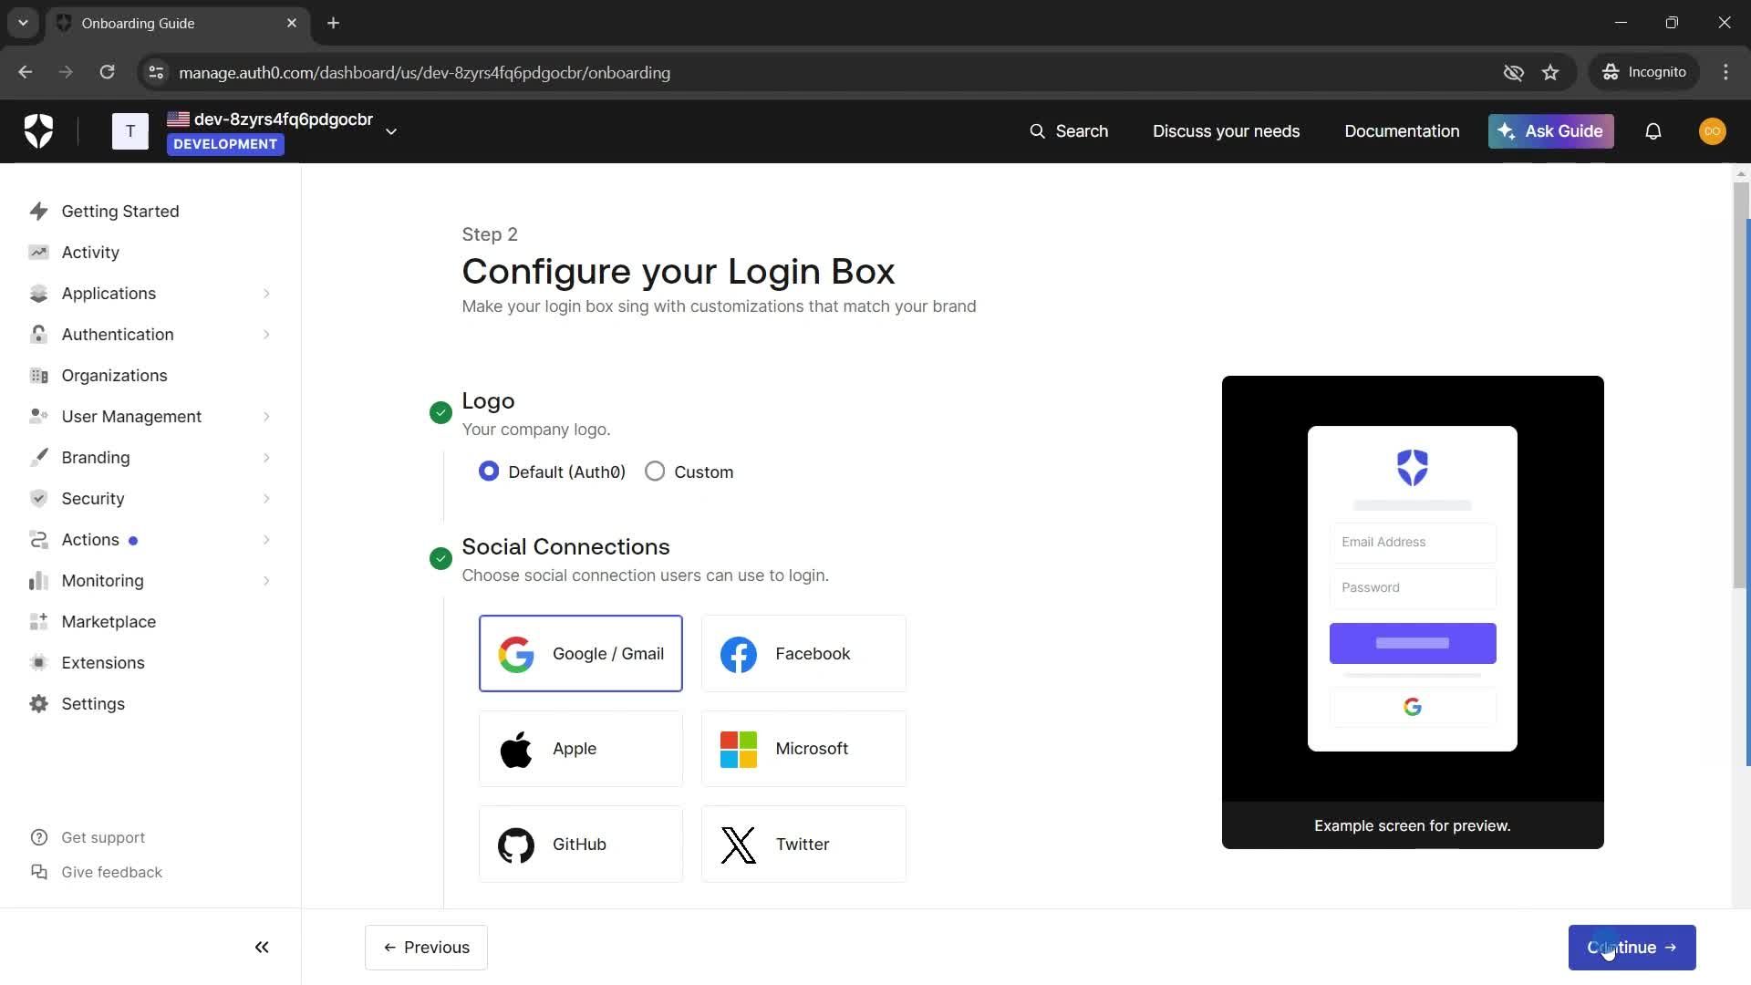This screenshot has width=1751, height=985.
Task: Click the Settings gear icon in sidebar
Action: point(38,704)
